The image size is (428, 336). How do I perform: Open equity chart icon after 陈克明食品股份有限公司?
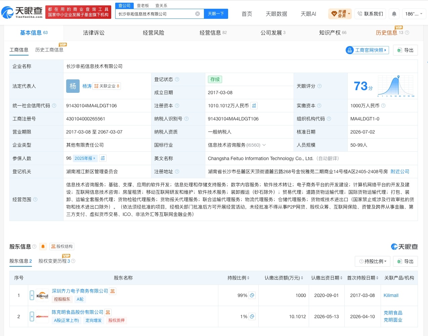[x=108, y=312]
